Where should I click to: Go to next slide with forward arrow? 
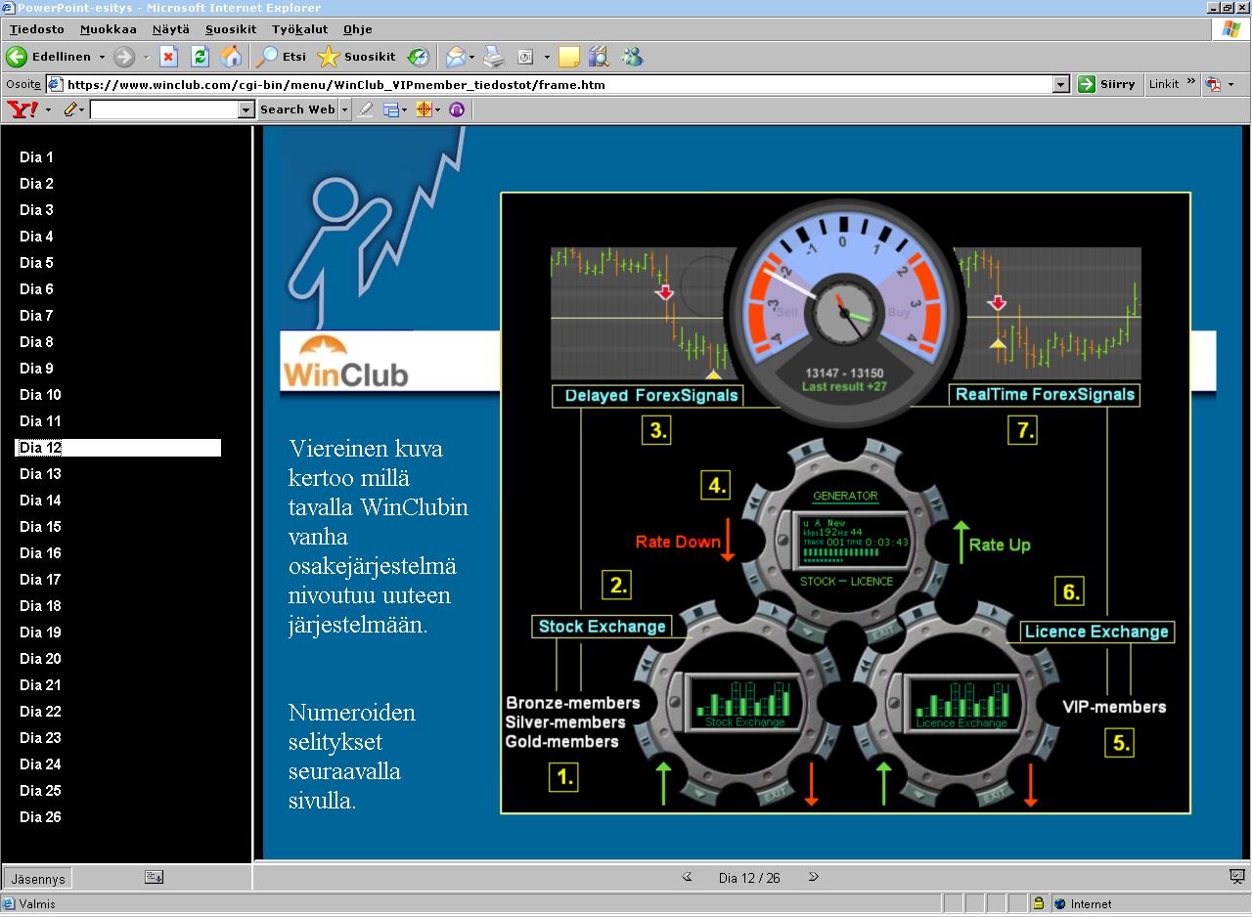813,877
